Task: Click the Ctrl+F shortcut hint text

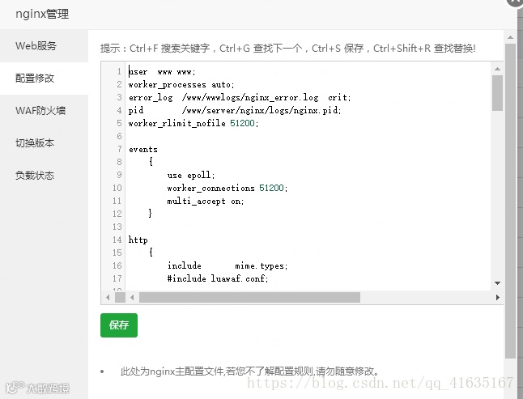Action: click(171, 49)
